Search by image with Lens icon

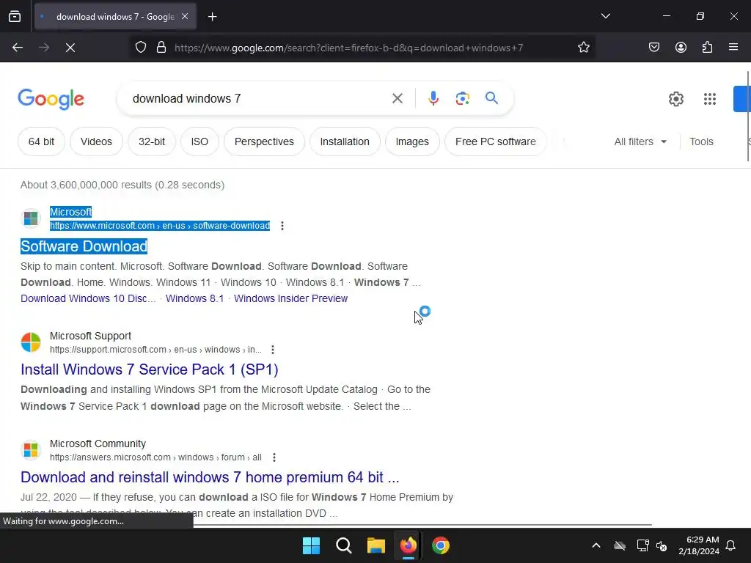(x=462, y=99)
